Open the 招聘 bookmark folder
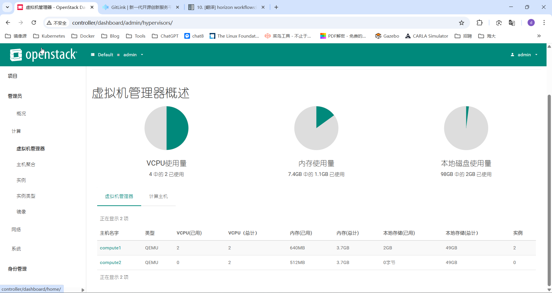Viewport: 552px width, 293px height. coord(463,36)
